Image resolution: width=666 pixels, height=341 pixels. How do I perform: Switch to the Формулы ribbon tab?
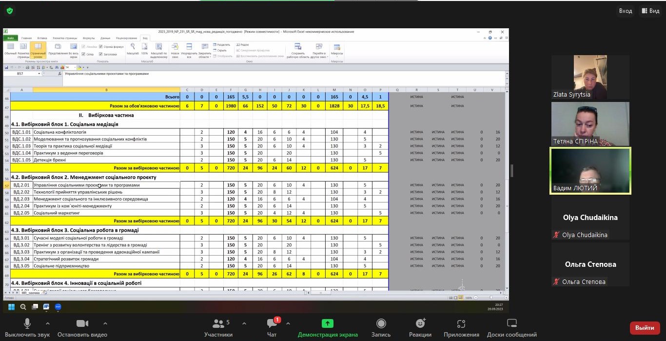[x=88, y=38]
